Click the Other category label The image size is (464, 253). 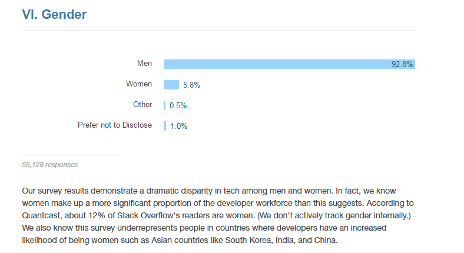tap(142, 104)
